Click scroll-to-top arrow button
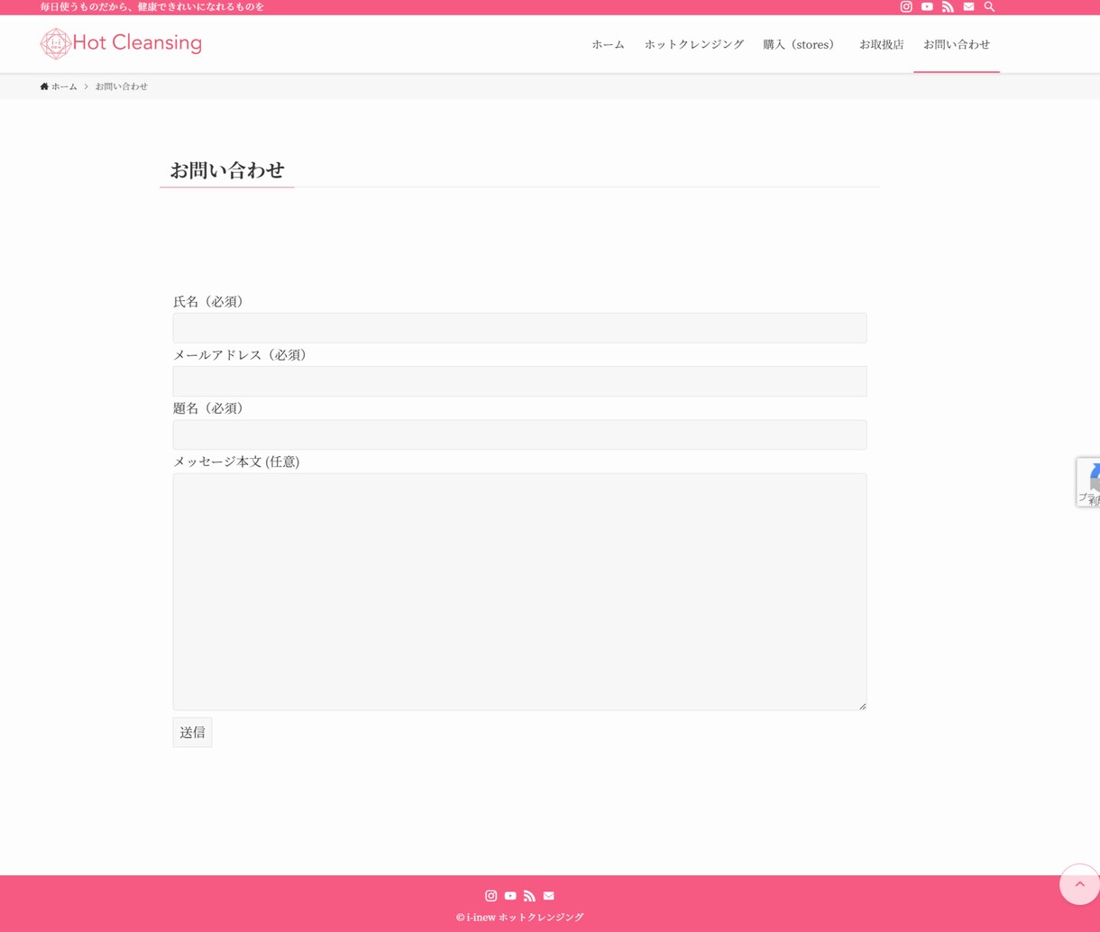Image resolution: width=1100 pixels, height=932 pixels. (x=1079, y=884)
